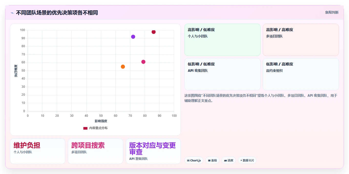Click the 影响强度 x-axis title
Viewport: 349px width, 174px height.
(x=101, y=121)
